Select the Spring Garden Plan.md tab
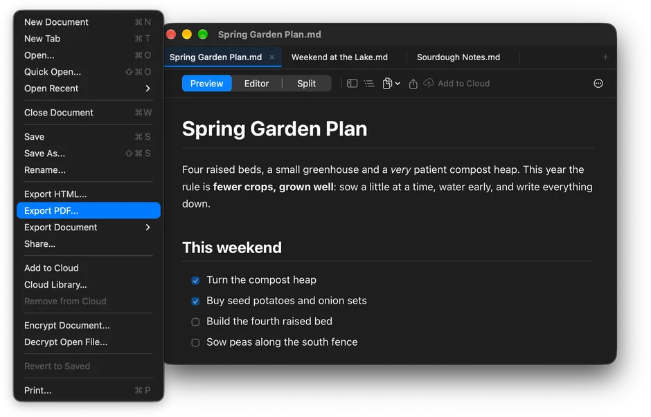Screen dimensions: 651x417 (215, 57)
